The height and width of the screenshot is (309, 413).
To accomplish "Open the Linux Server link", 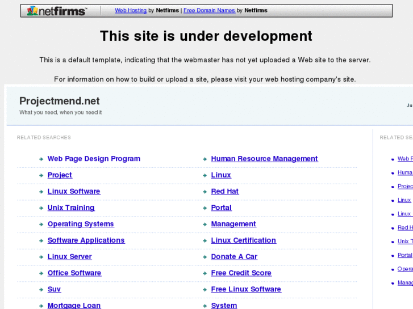I will click(x=69, y=256).
